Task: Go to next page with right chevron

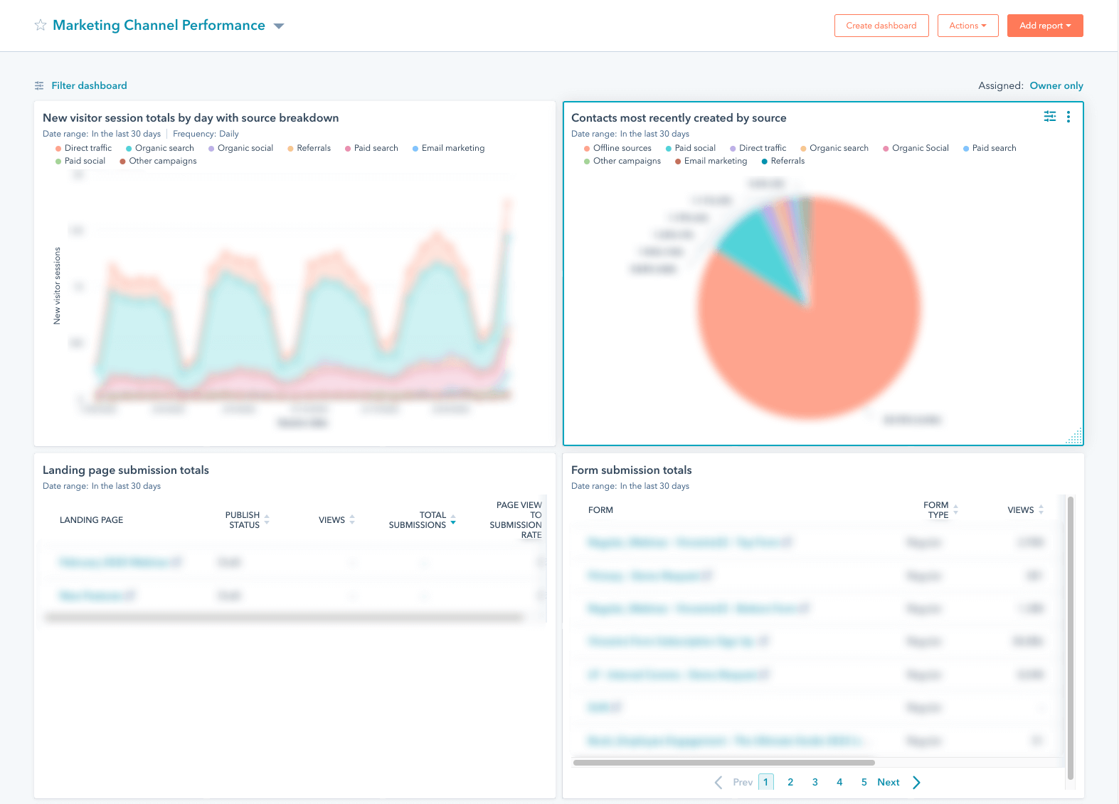Action: coord(916,783)
